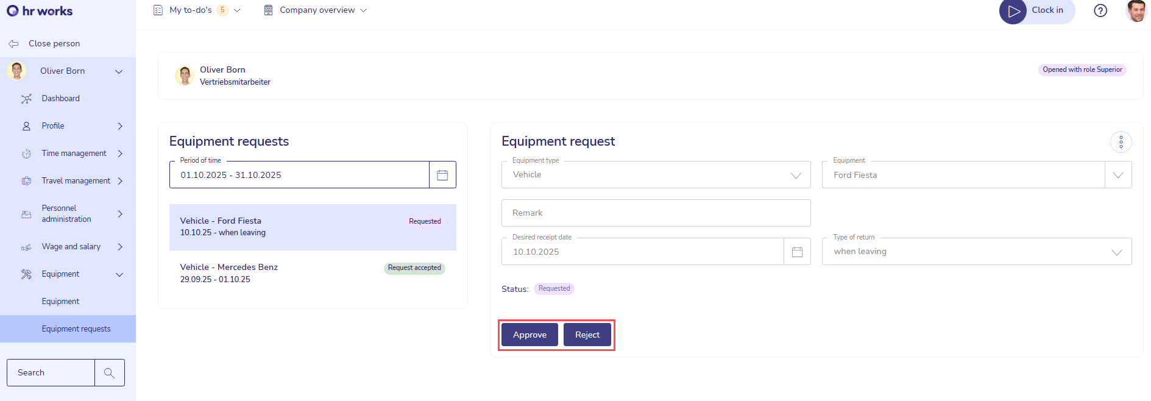The width and height of the screenshot is (1151, 401).
Task: Click the search magnifier icon
Action: tap(110, 372)
